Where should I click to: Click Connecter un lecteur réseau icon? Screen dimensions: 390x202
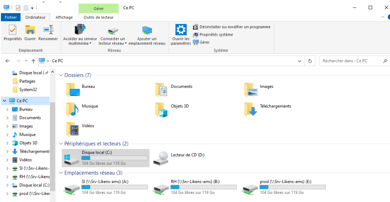[113, 30]
